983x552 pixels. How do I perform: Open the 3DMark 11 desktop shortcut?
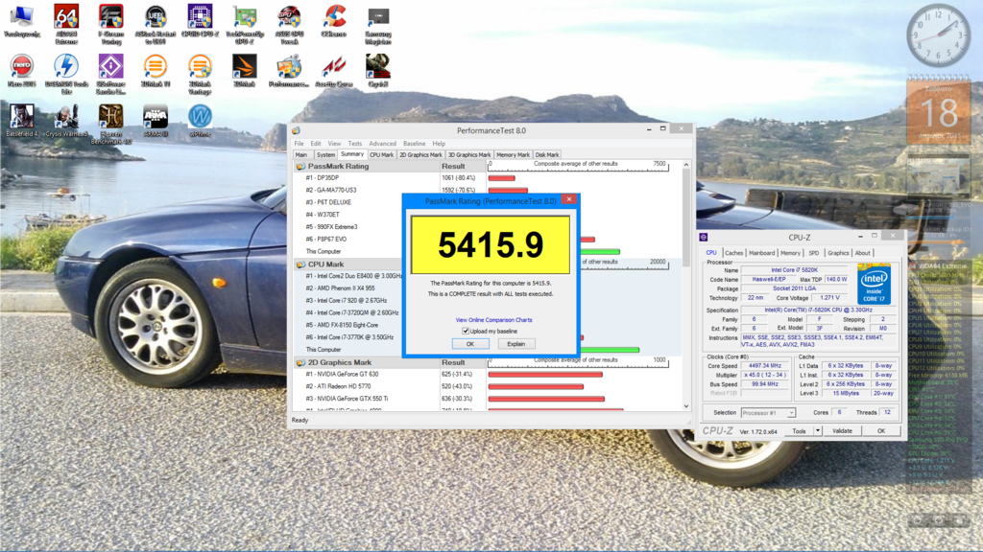tap(155, 70)
